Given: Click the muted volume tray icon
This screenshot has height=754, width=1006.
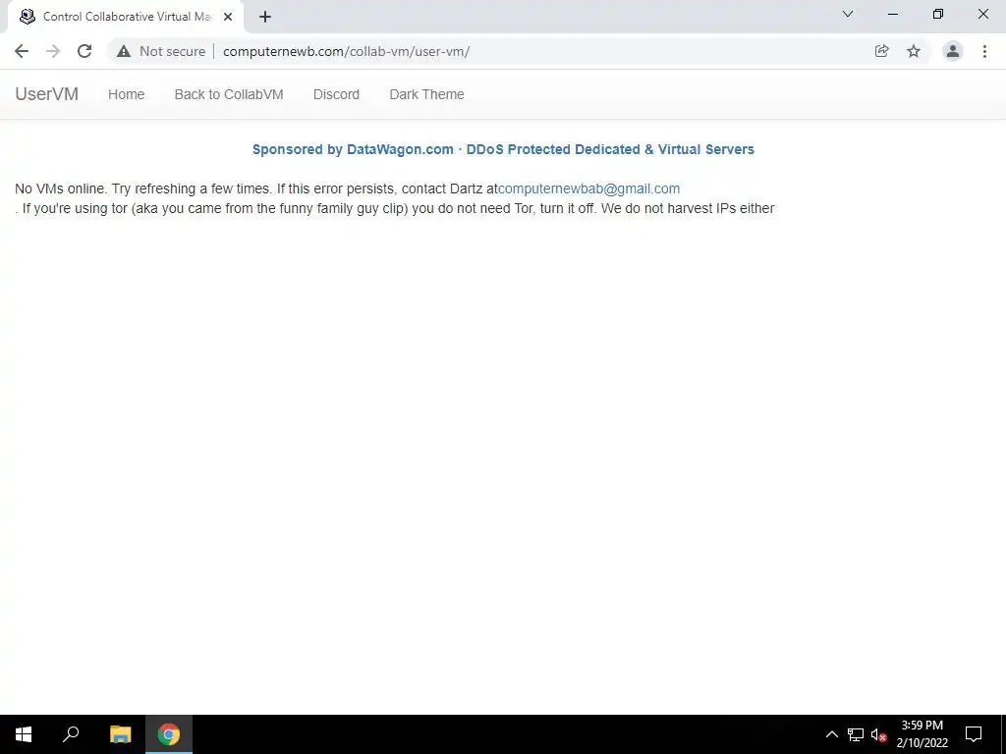Looking at the screenshot, I should pyautogui.click(x=878, y=734).
